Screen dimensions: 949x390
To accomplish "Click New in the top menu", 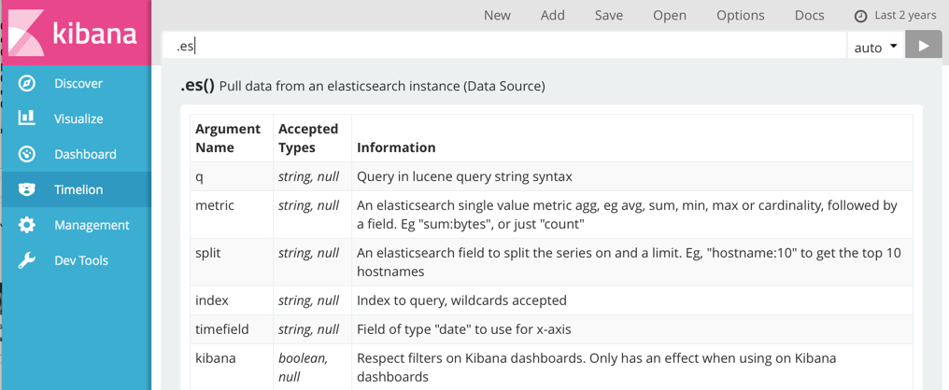I will [497, 15].
